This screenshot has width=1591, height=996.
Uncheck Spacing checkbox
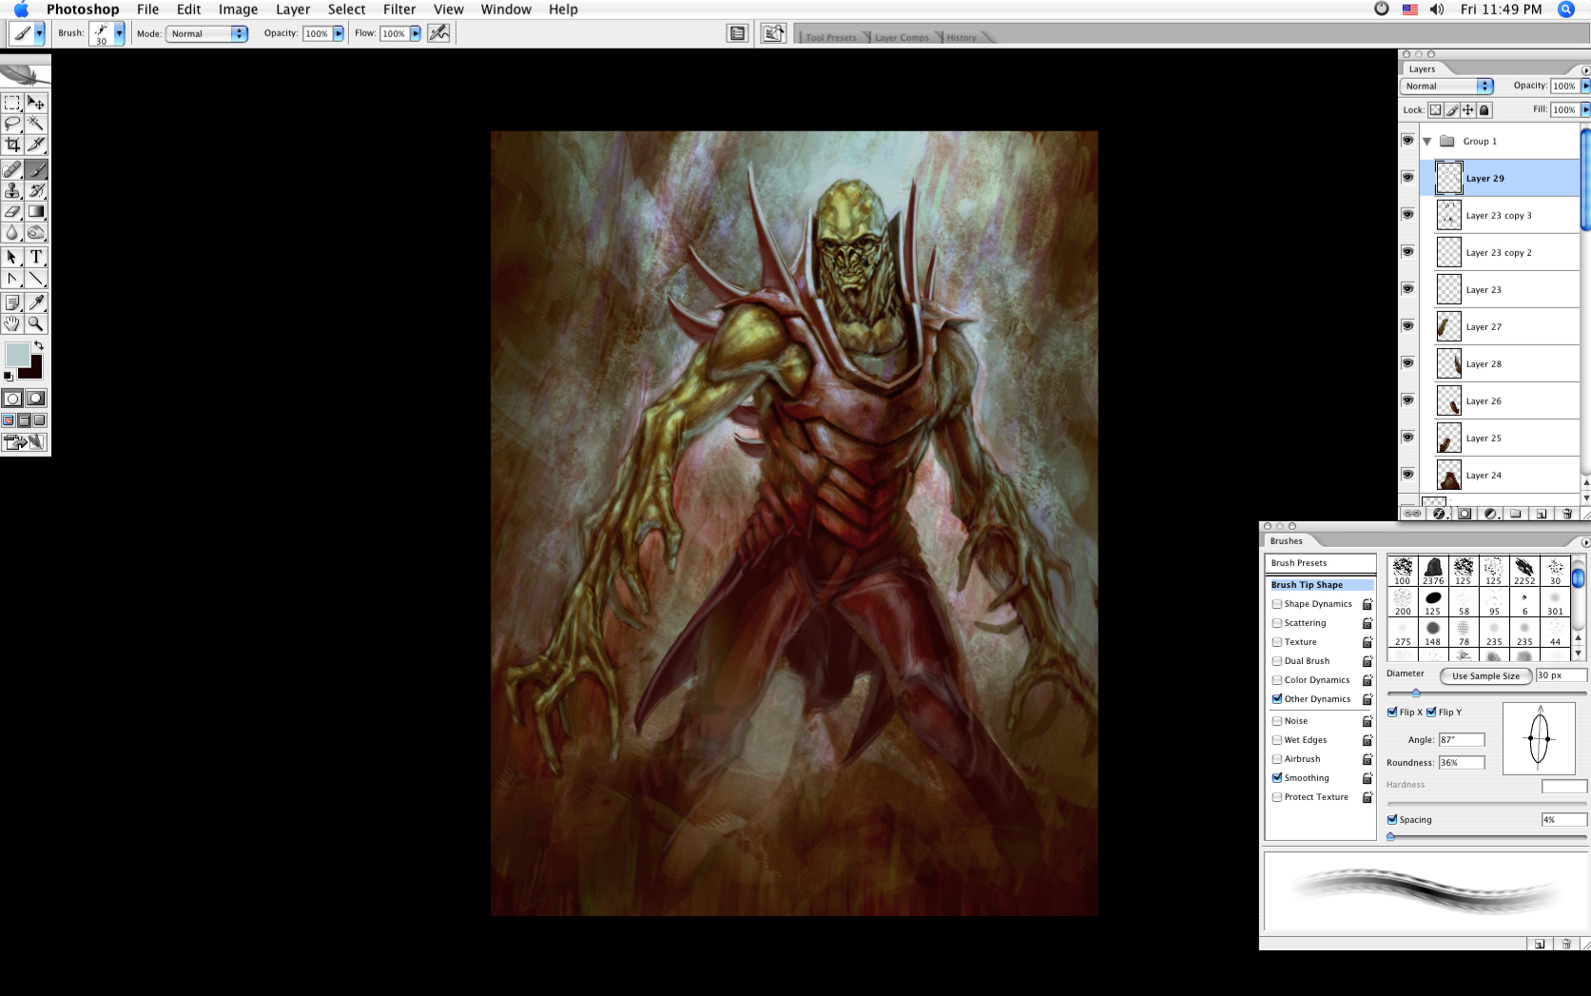tap(1392, 820)
